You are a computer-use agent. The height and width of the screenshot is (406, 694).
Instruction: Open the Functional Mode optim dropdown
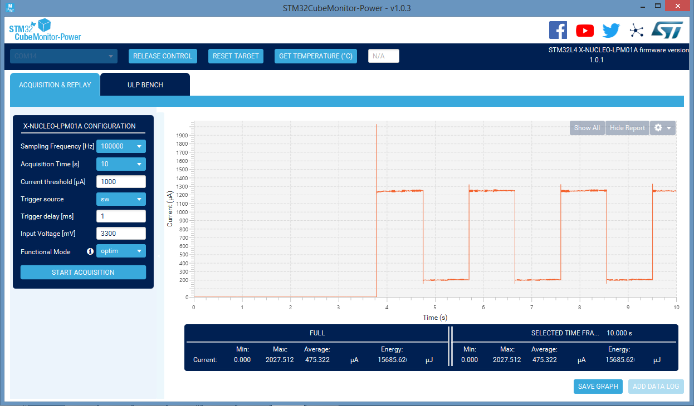pyautogui.click(x=121, y=251)
